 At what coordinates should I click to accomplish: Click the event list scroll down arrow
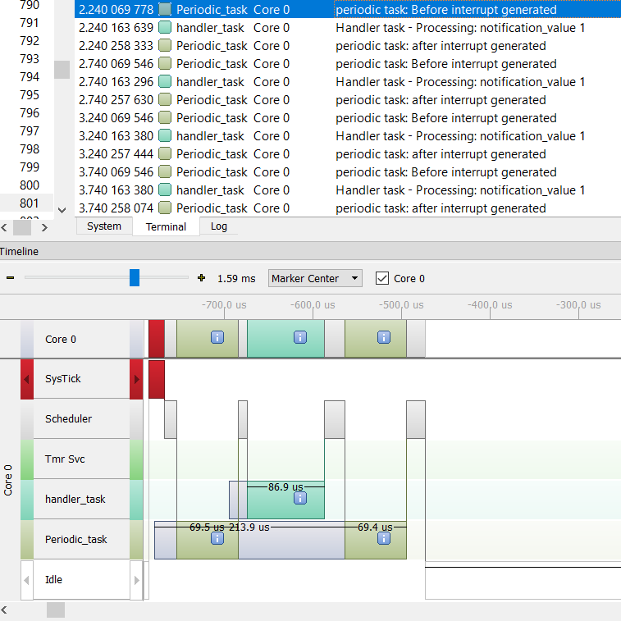[x=62, y=210]
